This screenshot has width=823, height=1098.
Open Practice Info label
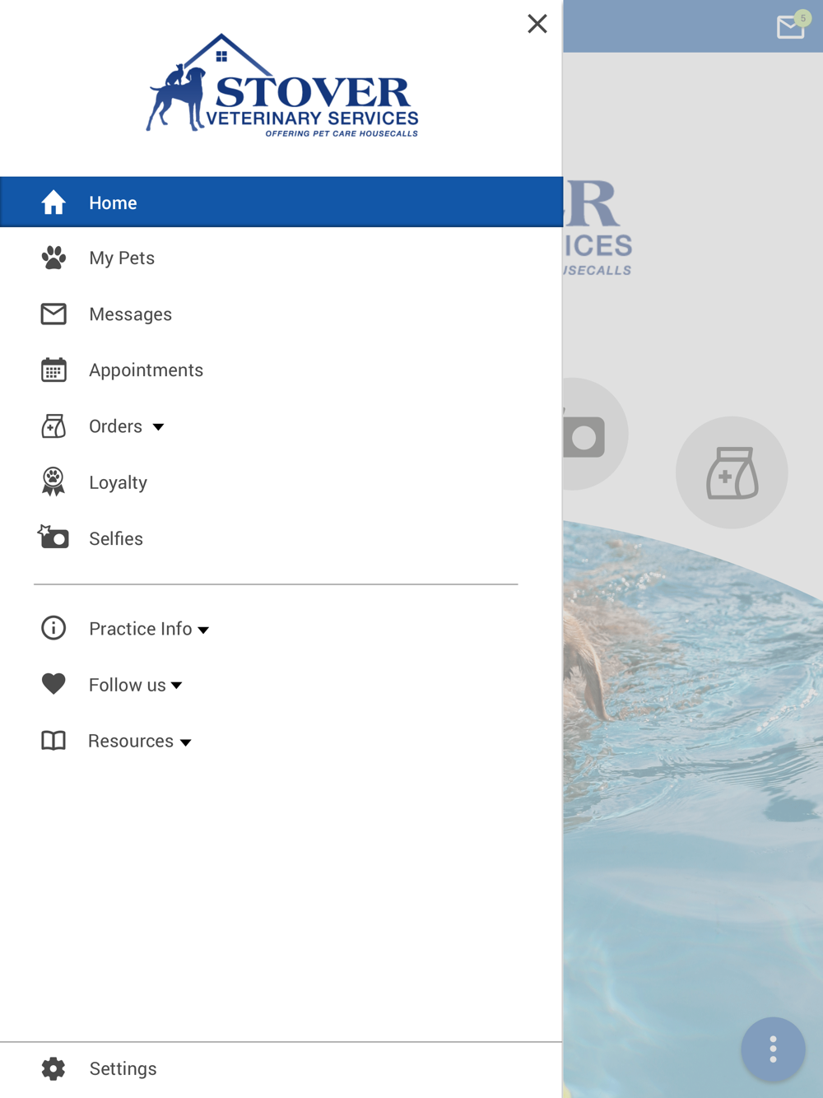click(x=140, y=629)
